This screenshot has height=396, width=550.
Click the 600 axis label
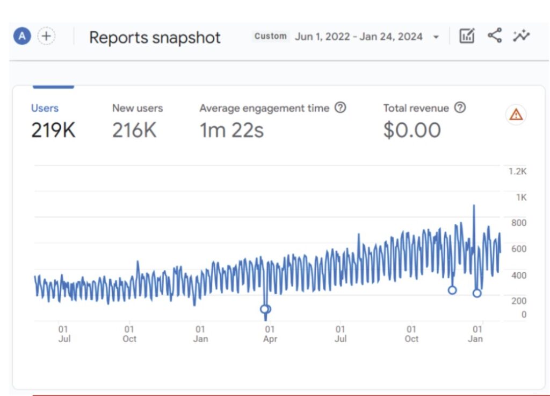519,249
